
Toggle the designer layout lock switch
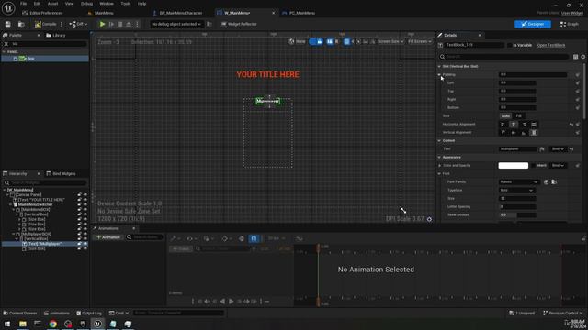(316, 41)
